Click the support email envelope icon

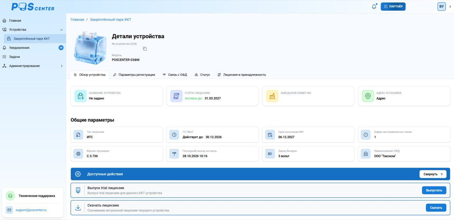(x=9, y=210)
